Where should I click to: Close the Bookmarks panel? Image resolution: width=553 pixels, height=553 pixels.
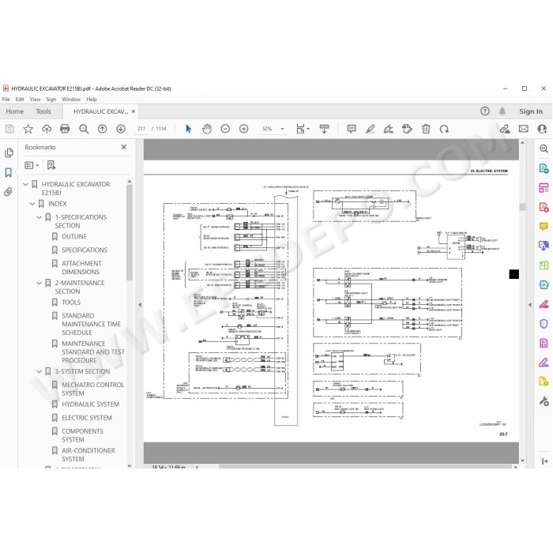point(124,147)
